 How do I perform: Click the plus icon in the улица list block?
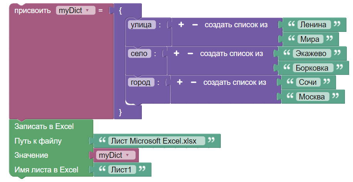tap(181, 25)
